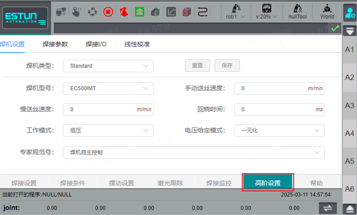Screen dimensions: 357x215
Task: Select the A1 axis key
Action: click(350, 50)
